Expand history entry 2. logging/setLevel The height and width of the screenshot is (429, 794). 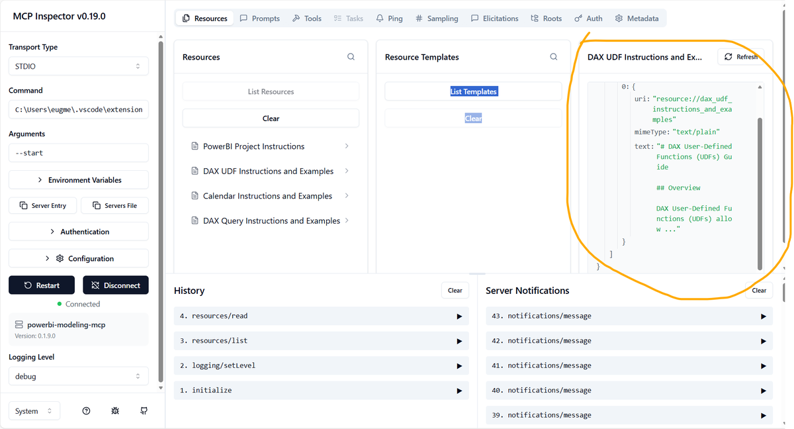point(321,365)
